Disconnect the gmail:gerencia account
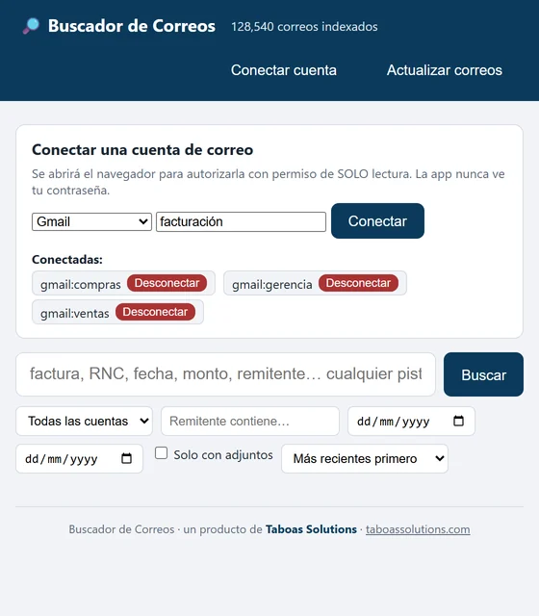Screen dimensions: 539x616 click(358, 283)
